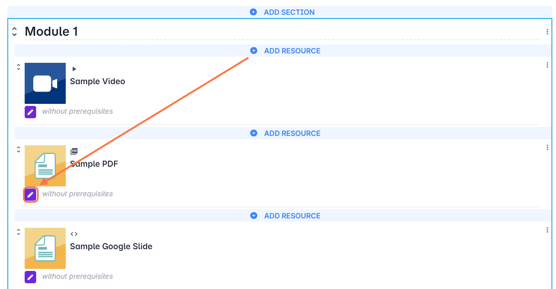Click the reorder arrows beside Sample PDF
This screenshot has width=556, height=289.
tap(18, 149)
